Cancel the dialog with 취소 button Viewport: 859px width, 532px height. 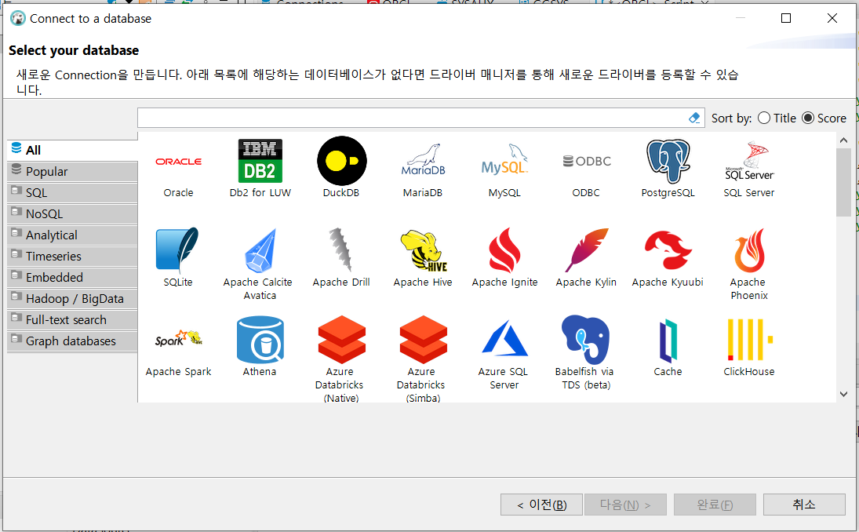pyautogui.click(x=804, y=505)
